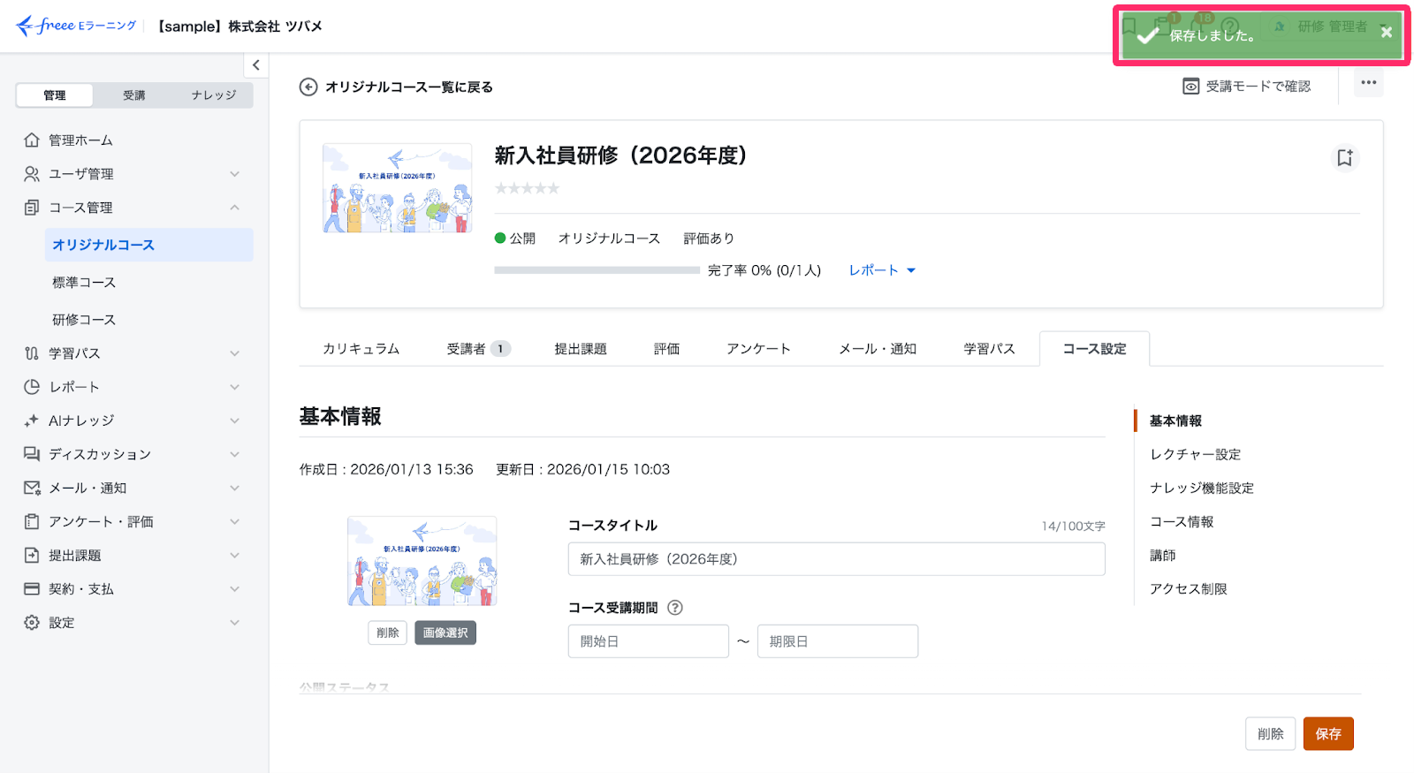The width and height of the screenshot is (1414, 773).
Task: Bookmark the course with bookmark icon
Action: [x=1345, y=157]
